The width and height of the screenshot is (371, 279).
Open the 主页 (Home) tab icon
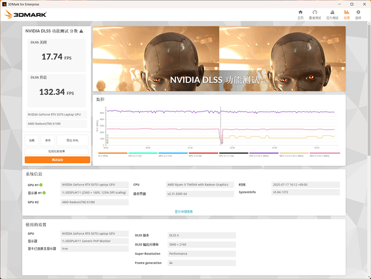coord(300,12)
